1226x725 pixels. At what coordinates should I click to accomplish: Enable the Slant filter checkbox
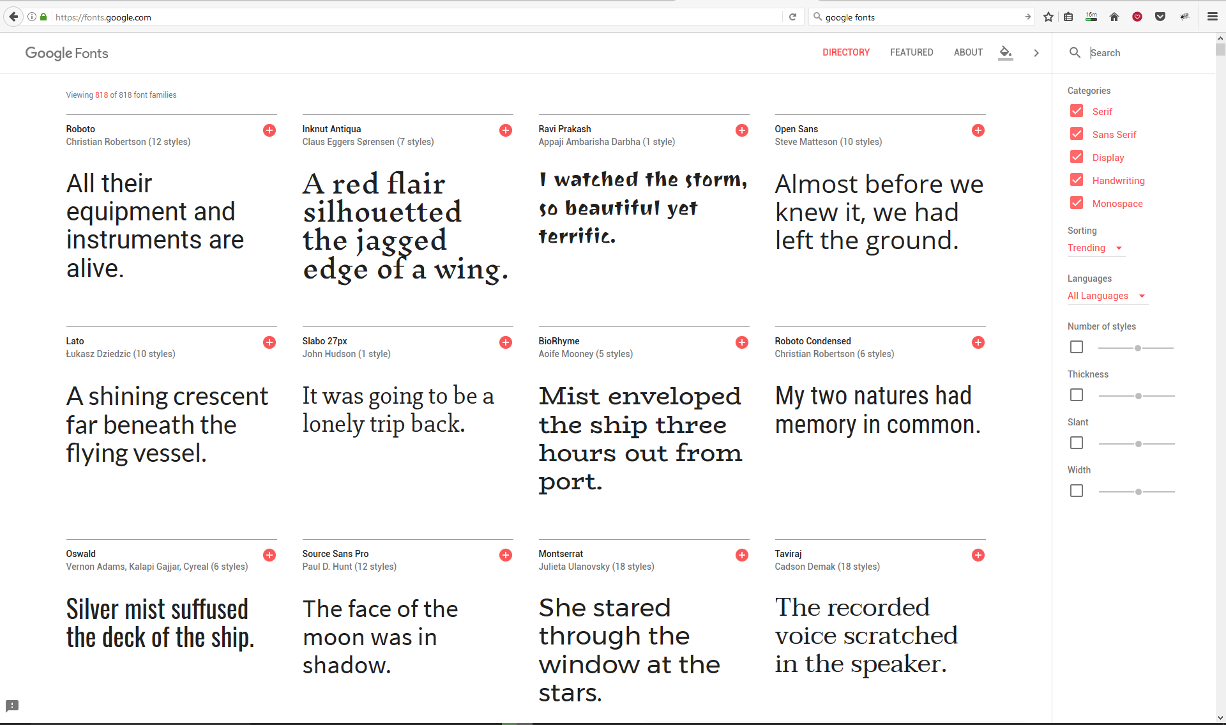coord(1077,443)
